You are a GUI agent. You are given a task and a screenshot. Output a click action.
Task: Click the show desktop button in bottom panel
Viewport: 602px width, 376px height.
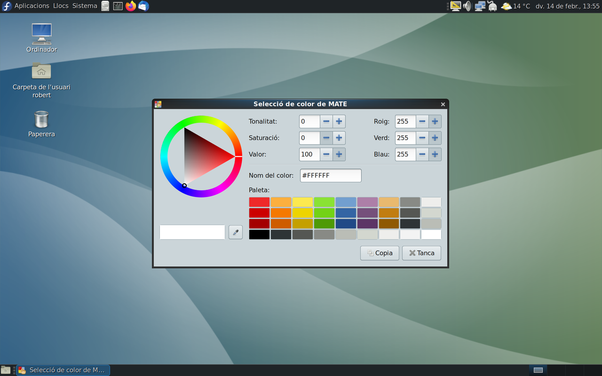pyautogui.click(x=6, y=370)
